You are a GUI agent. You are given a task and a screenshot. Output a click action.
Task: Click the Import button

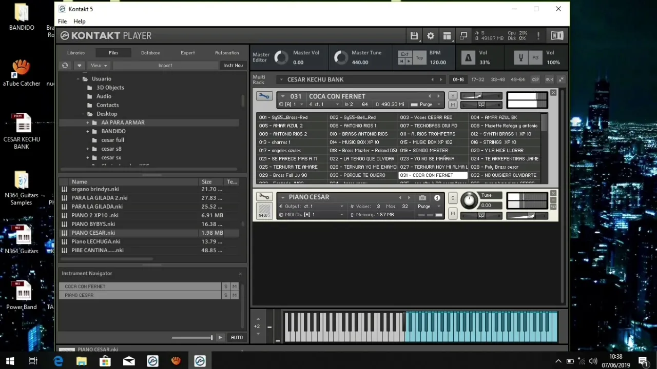165,66
